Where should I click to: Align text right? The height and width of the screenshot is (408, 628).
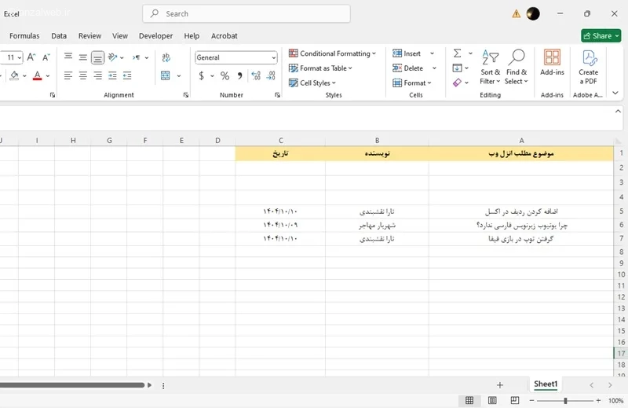97,75
